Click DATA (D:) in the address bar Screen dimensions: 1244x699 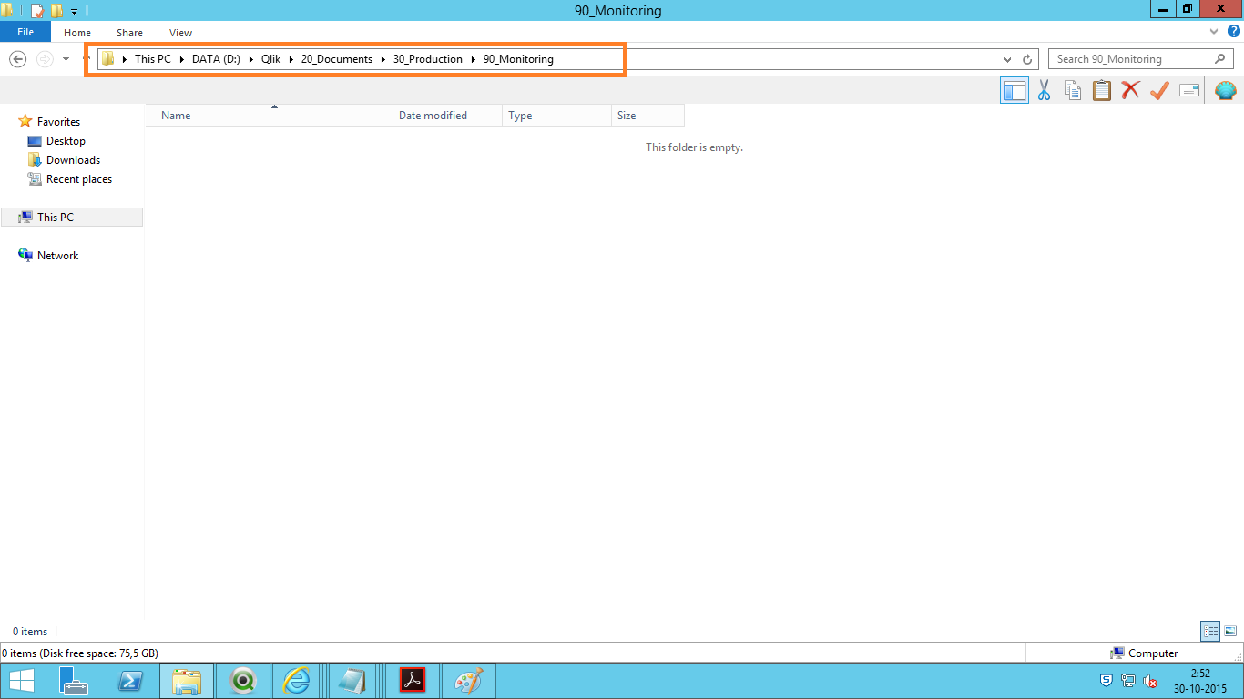click(216, 59)
